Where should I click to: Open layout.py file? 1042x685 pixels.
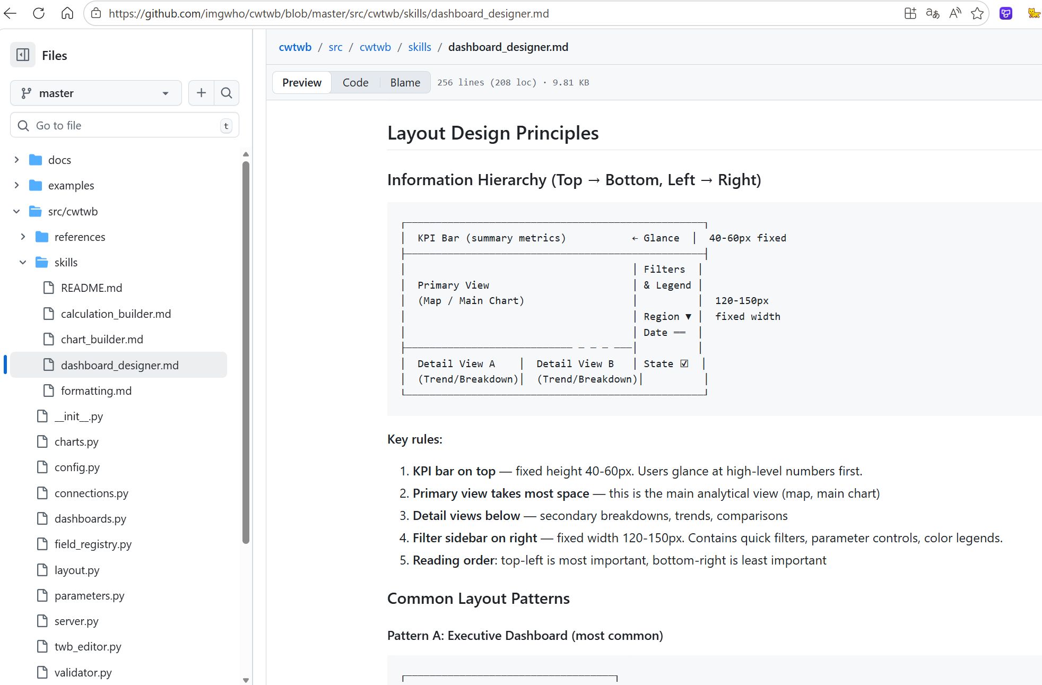point(77,570)
